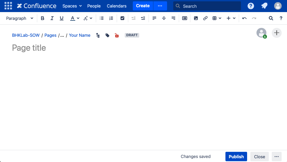The width and height of the screenshot is (287, 162).
Task: Toggle bold formatting
Action: coord(42,18)
